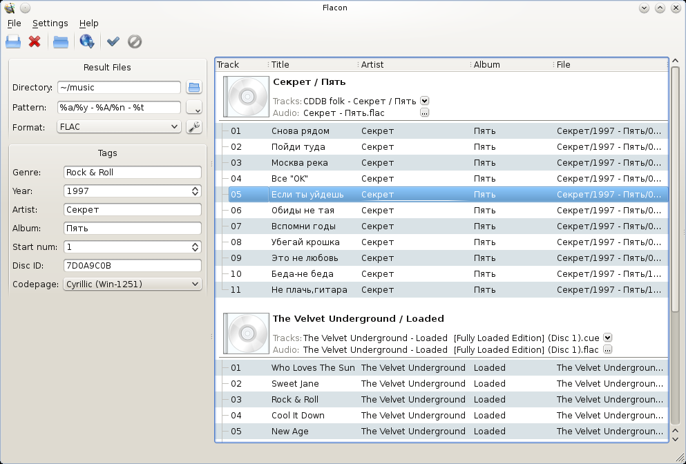
Task: Open format settings with the wrench icon
Action: pyautogui.click(x=194, y=127)
